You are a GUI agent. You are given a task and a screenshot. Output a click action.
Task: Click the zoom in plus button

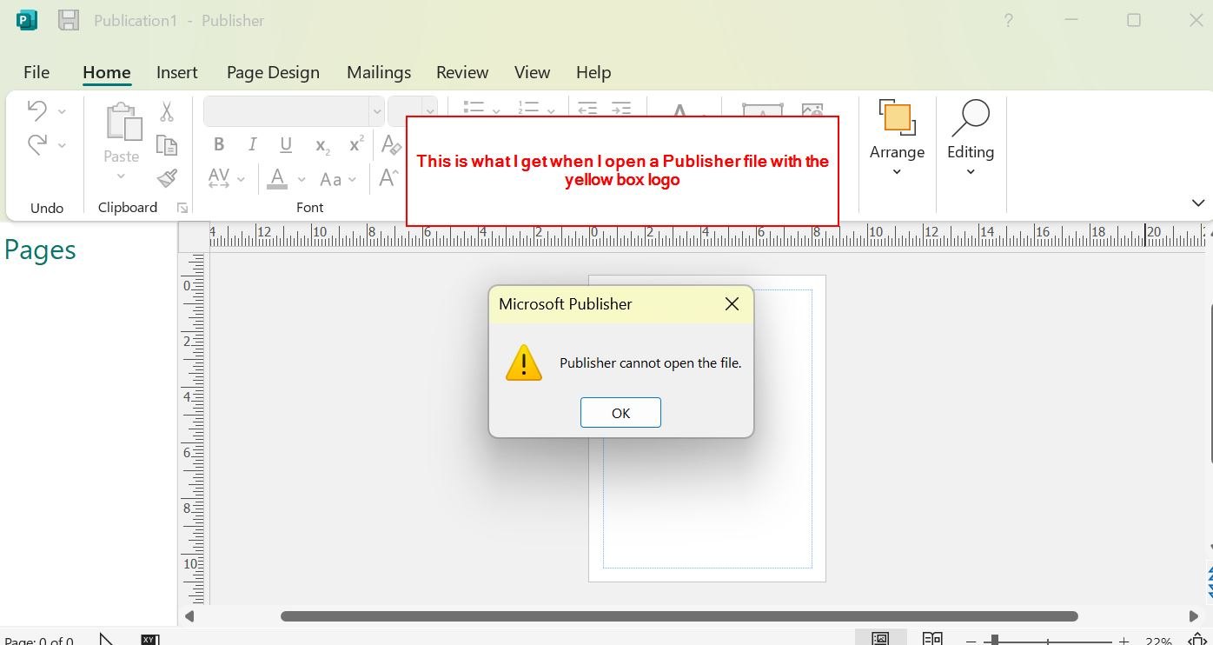[x=1124, y=641]
